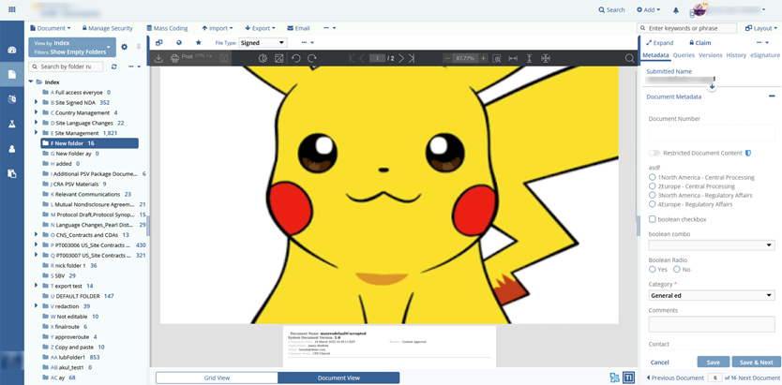This screenshot has height=385, width=782.
Task: Select 2Europe - Central Processing radio
Action: point(653,186)
